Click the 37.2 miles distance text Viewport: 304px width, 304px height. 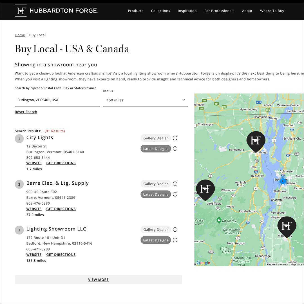click(x=35, y=215)
